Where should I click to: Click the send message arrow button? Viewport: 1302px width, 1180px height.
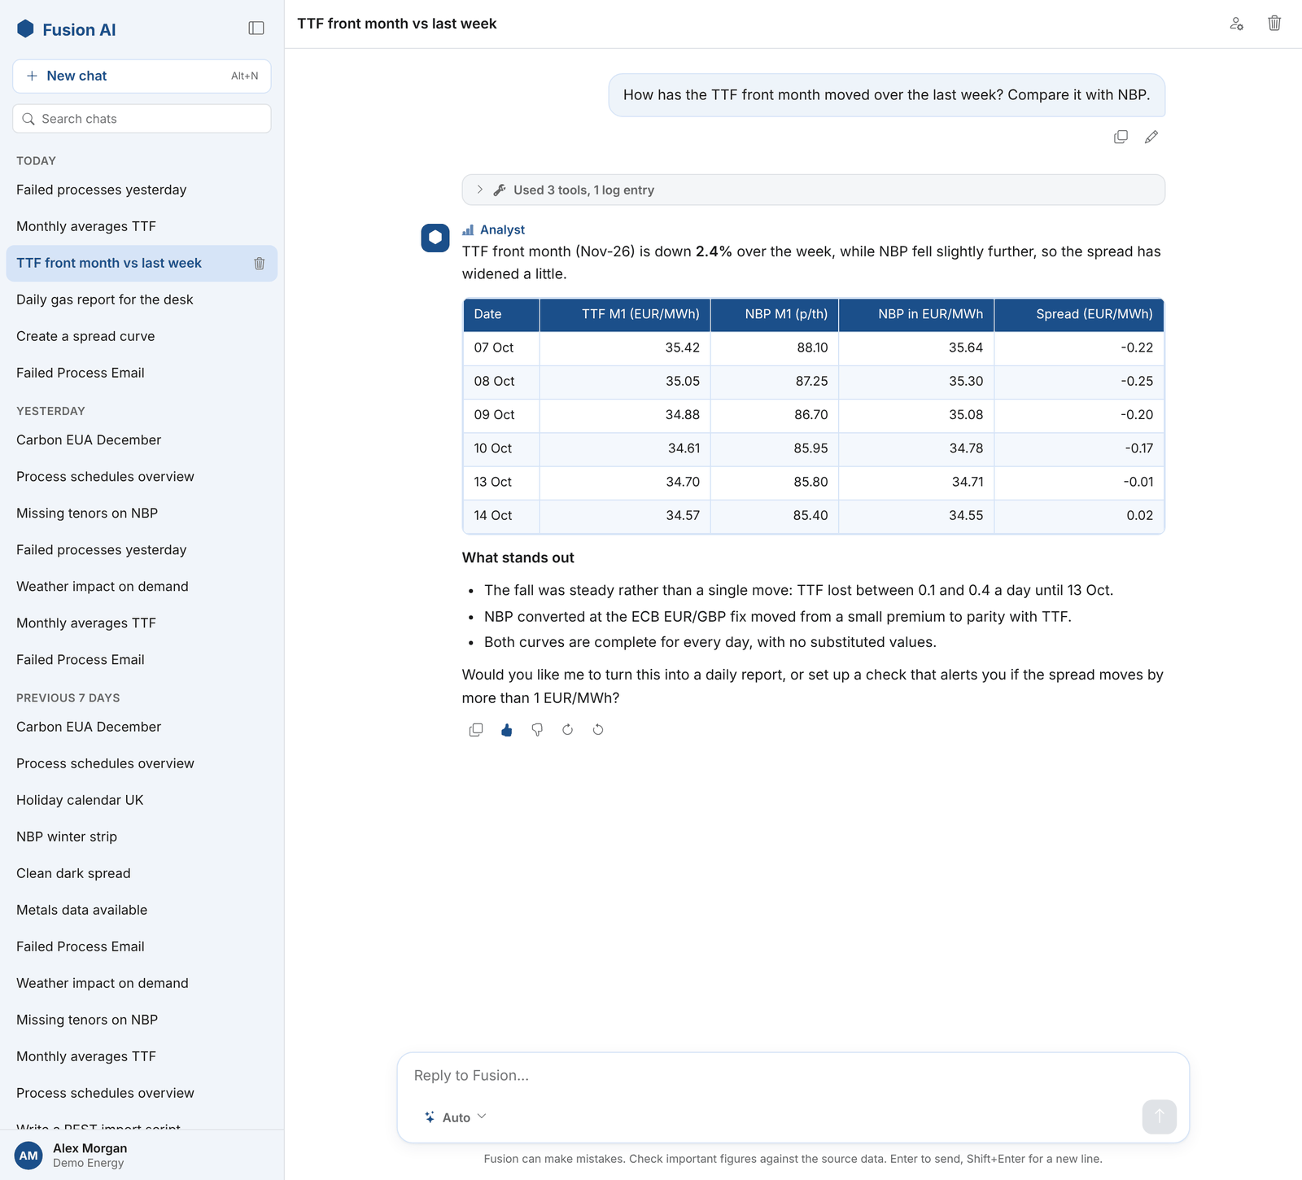1159,1117
